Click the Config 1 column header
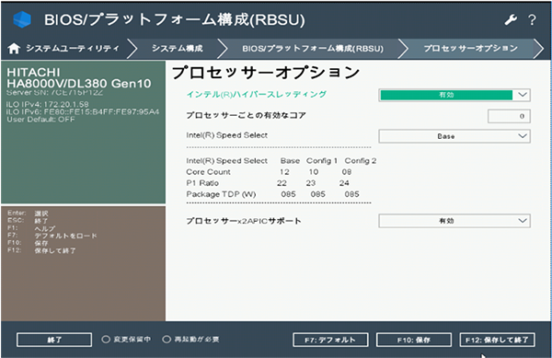Image resolution: width=552 pixels, height=358 pixels. pyautogui.click(x=322, y=161)
